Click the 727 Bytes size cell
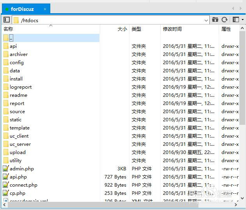 coord(115,177)
